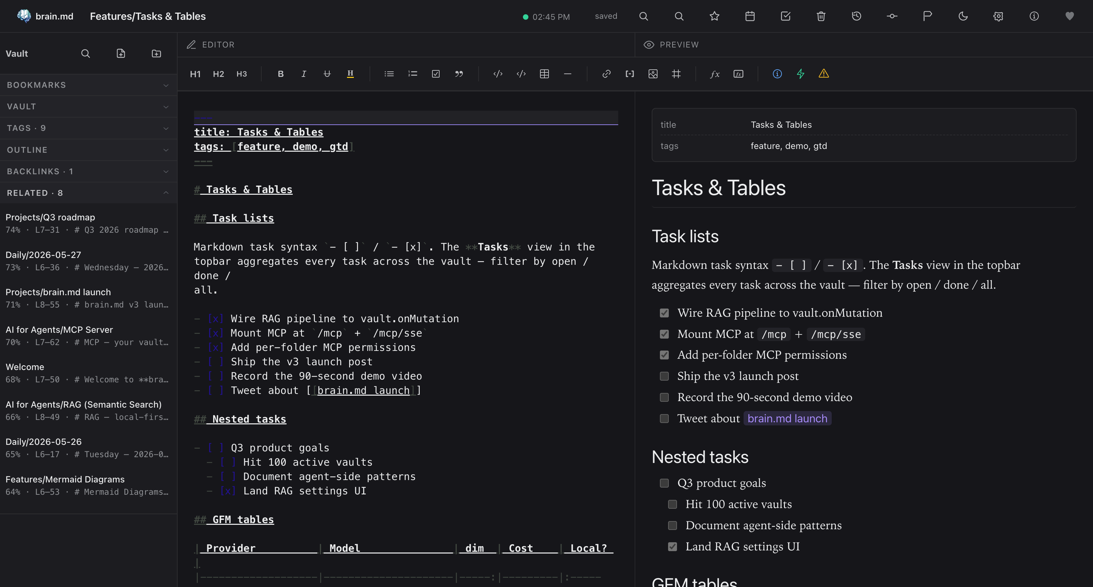
Task: Open the version history
Action: (x=857, y=16)
